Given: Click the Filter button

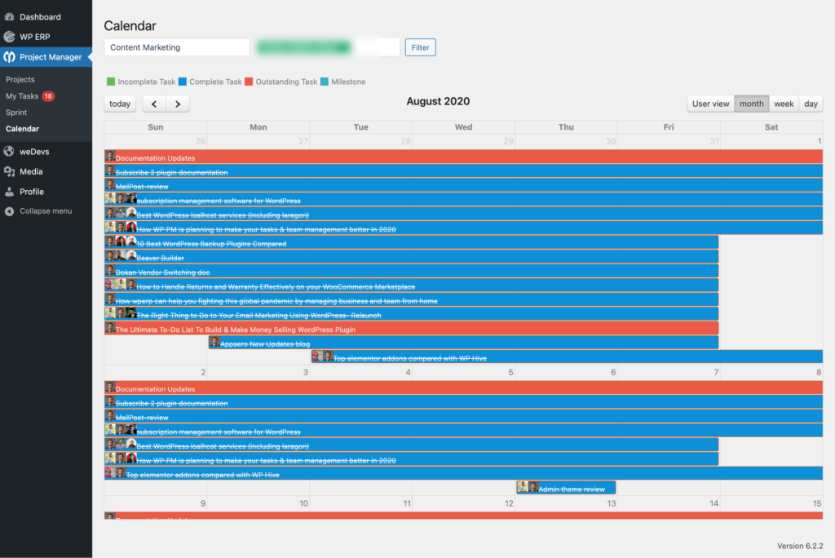Looking at the screenshot, I should pos(420,47).
